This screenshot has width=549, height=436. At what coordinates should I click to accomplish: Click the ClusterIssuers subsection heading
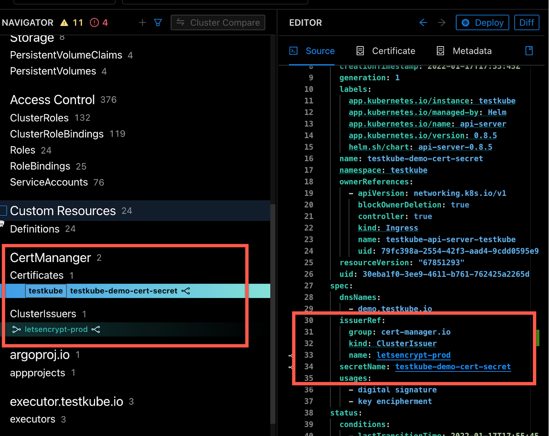(x=43, y=314)
